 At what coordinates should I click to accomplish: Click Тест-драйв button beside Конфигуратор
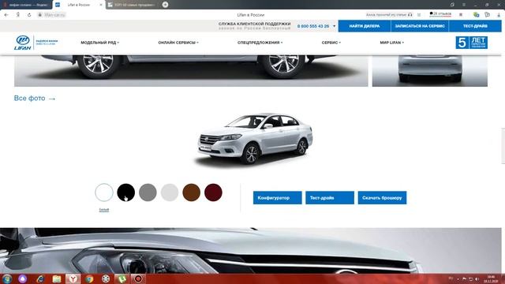[330, 198]
